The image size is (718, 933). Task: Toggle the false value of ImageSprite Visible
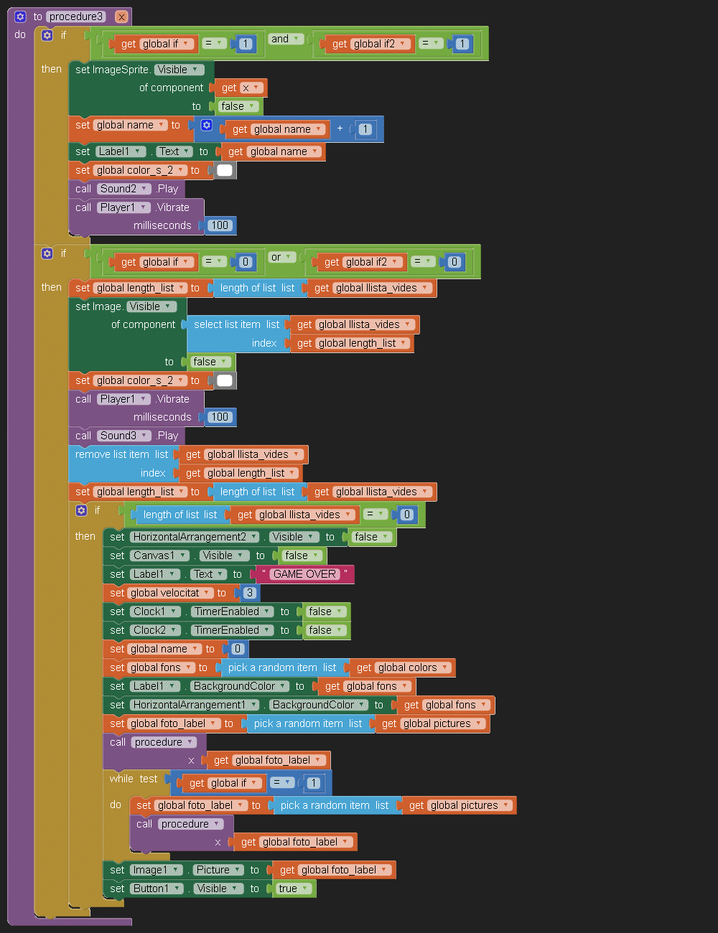pos(238,106)
